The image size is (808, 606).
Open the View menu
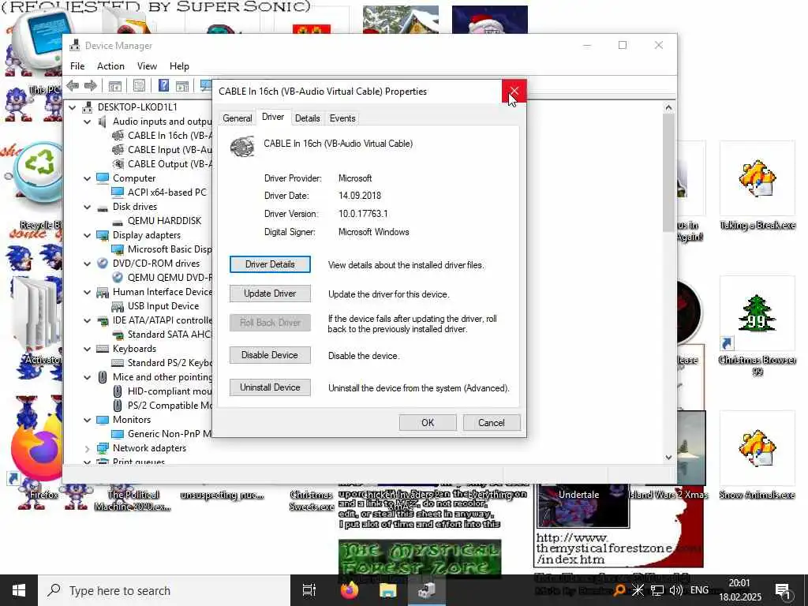tap(147, 66)
